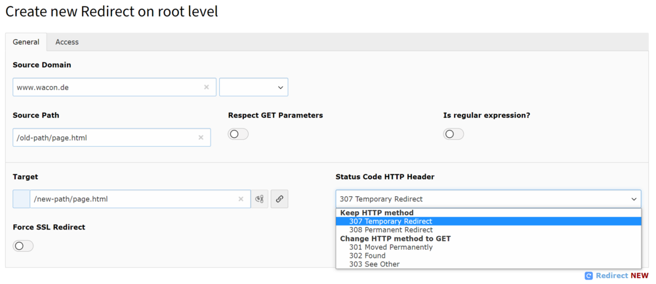The height and width of the screenshot is (284, 656).
Task: Turn on Force SSL Redirect
Action: [23, 246]
